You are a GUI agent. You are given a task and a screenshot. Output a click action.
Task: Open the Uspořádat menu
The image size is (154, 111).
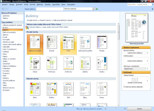coord(56,4)
